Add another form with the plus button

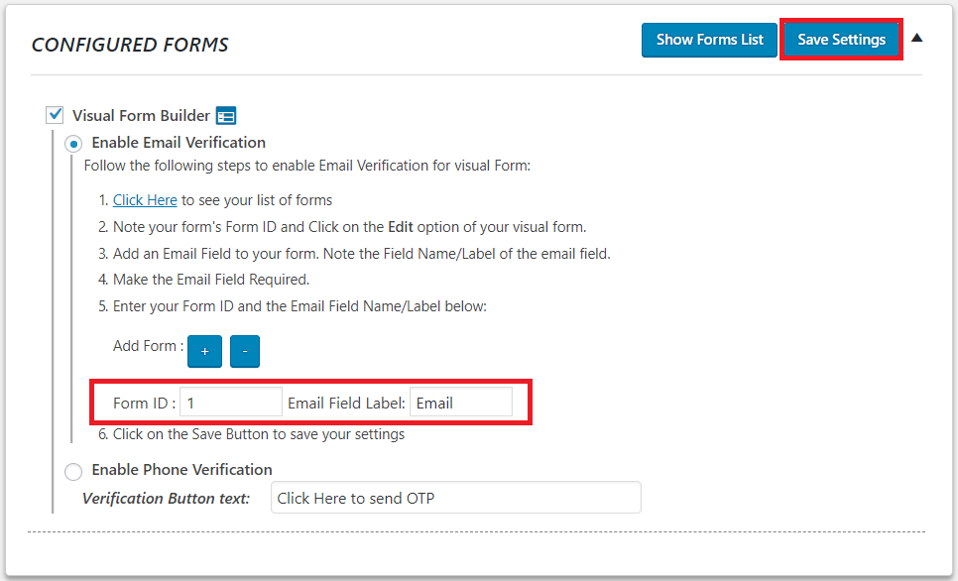coord(204,351)
